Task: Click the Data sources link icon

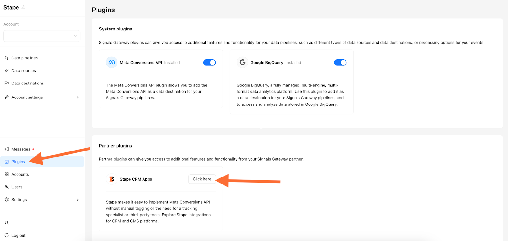Action: (x=7, y=71)
